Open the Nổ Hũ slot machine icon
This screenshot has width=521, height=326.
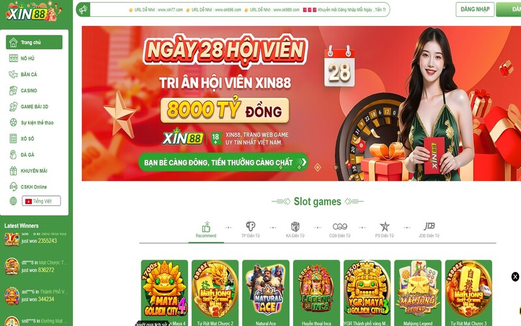tap(13, 58)
